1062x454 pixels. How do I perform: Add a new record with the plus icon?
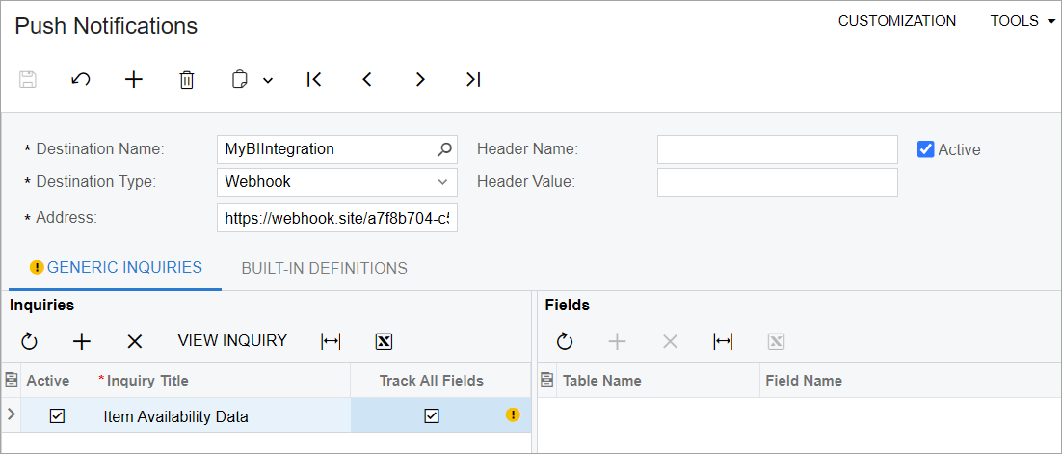[134, 80]
